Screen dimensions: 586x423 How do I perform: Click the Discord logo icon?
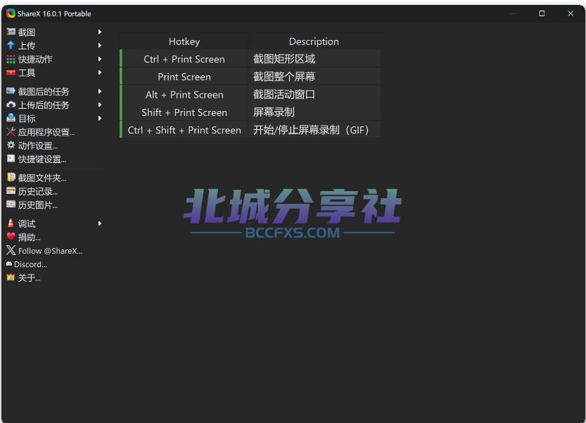(x=9, y=264)
